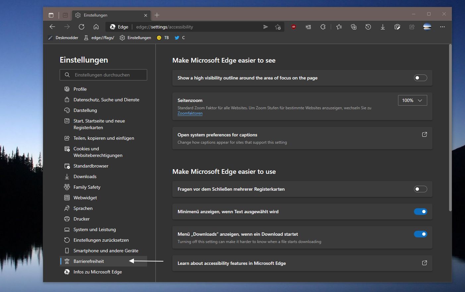The image size is (465, 292).
Task: Open a new tab with the plus button
Action: click(157, 15)
